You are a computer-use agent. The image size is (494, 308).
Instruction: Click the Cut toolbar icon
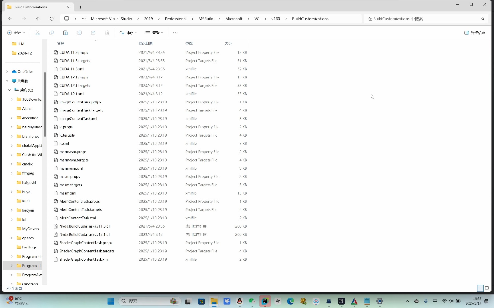point(37,33)
